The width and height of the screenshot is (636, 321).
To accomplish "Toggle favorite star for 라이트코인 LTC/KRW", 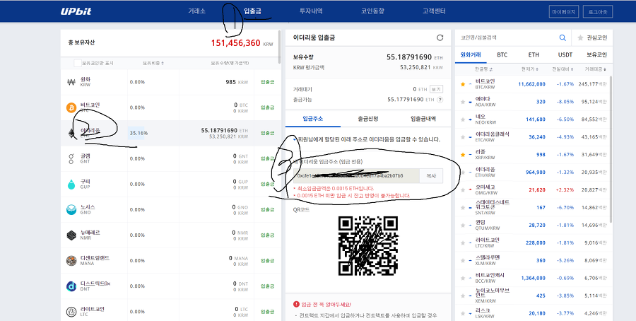I will click(462, 243).
